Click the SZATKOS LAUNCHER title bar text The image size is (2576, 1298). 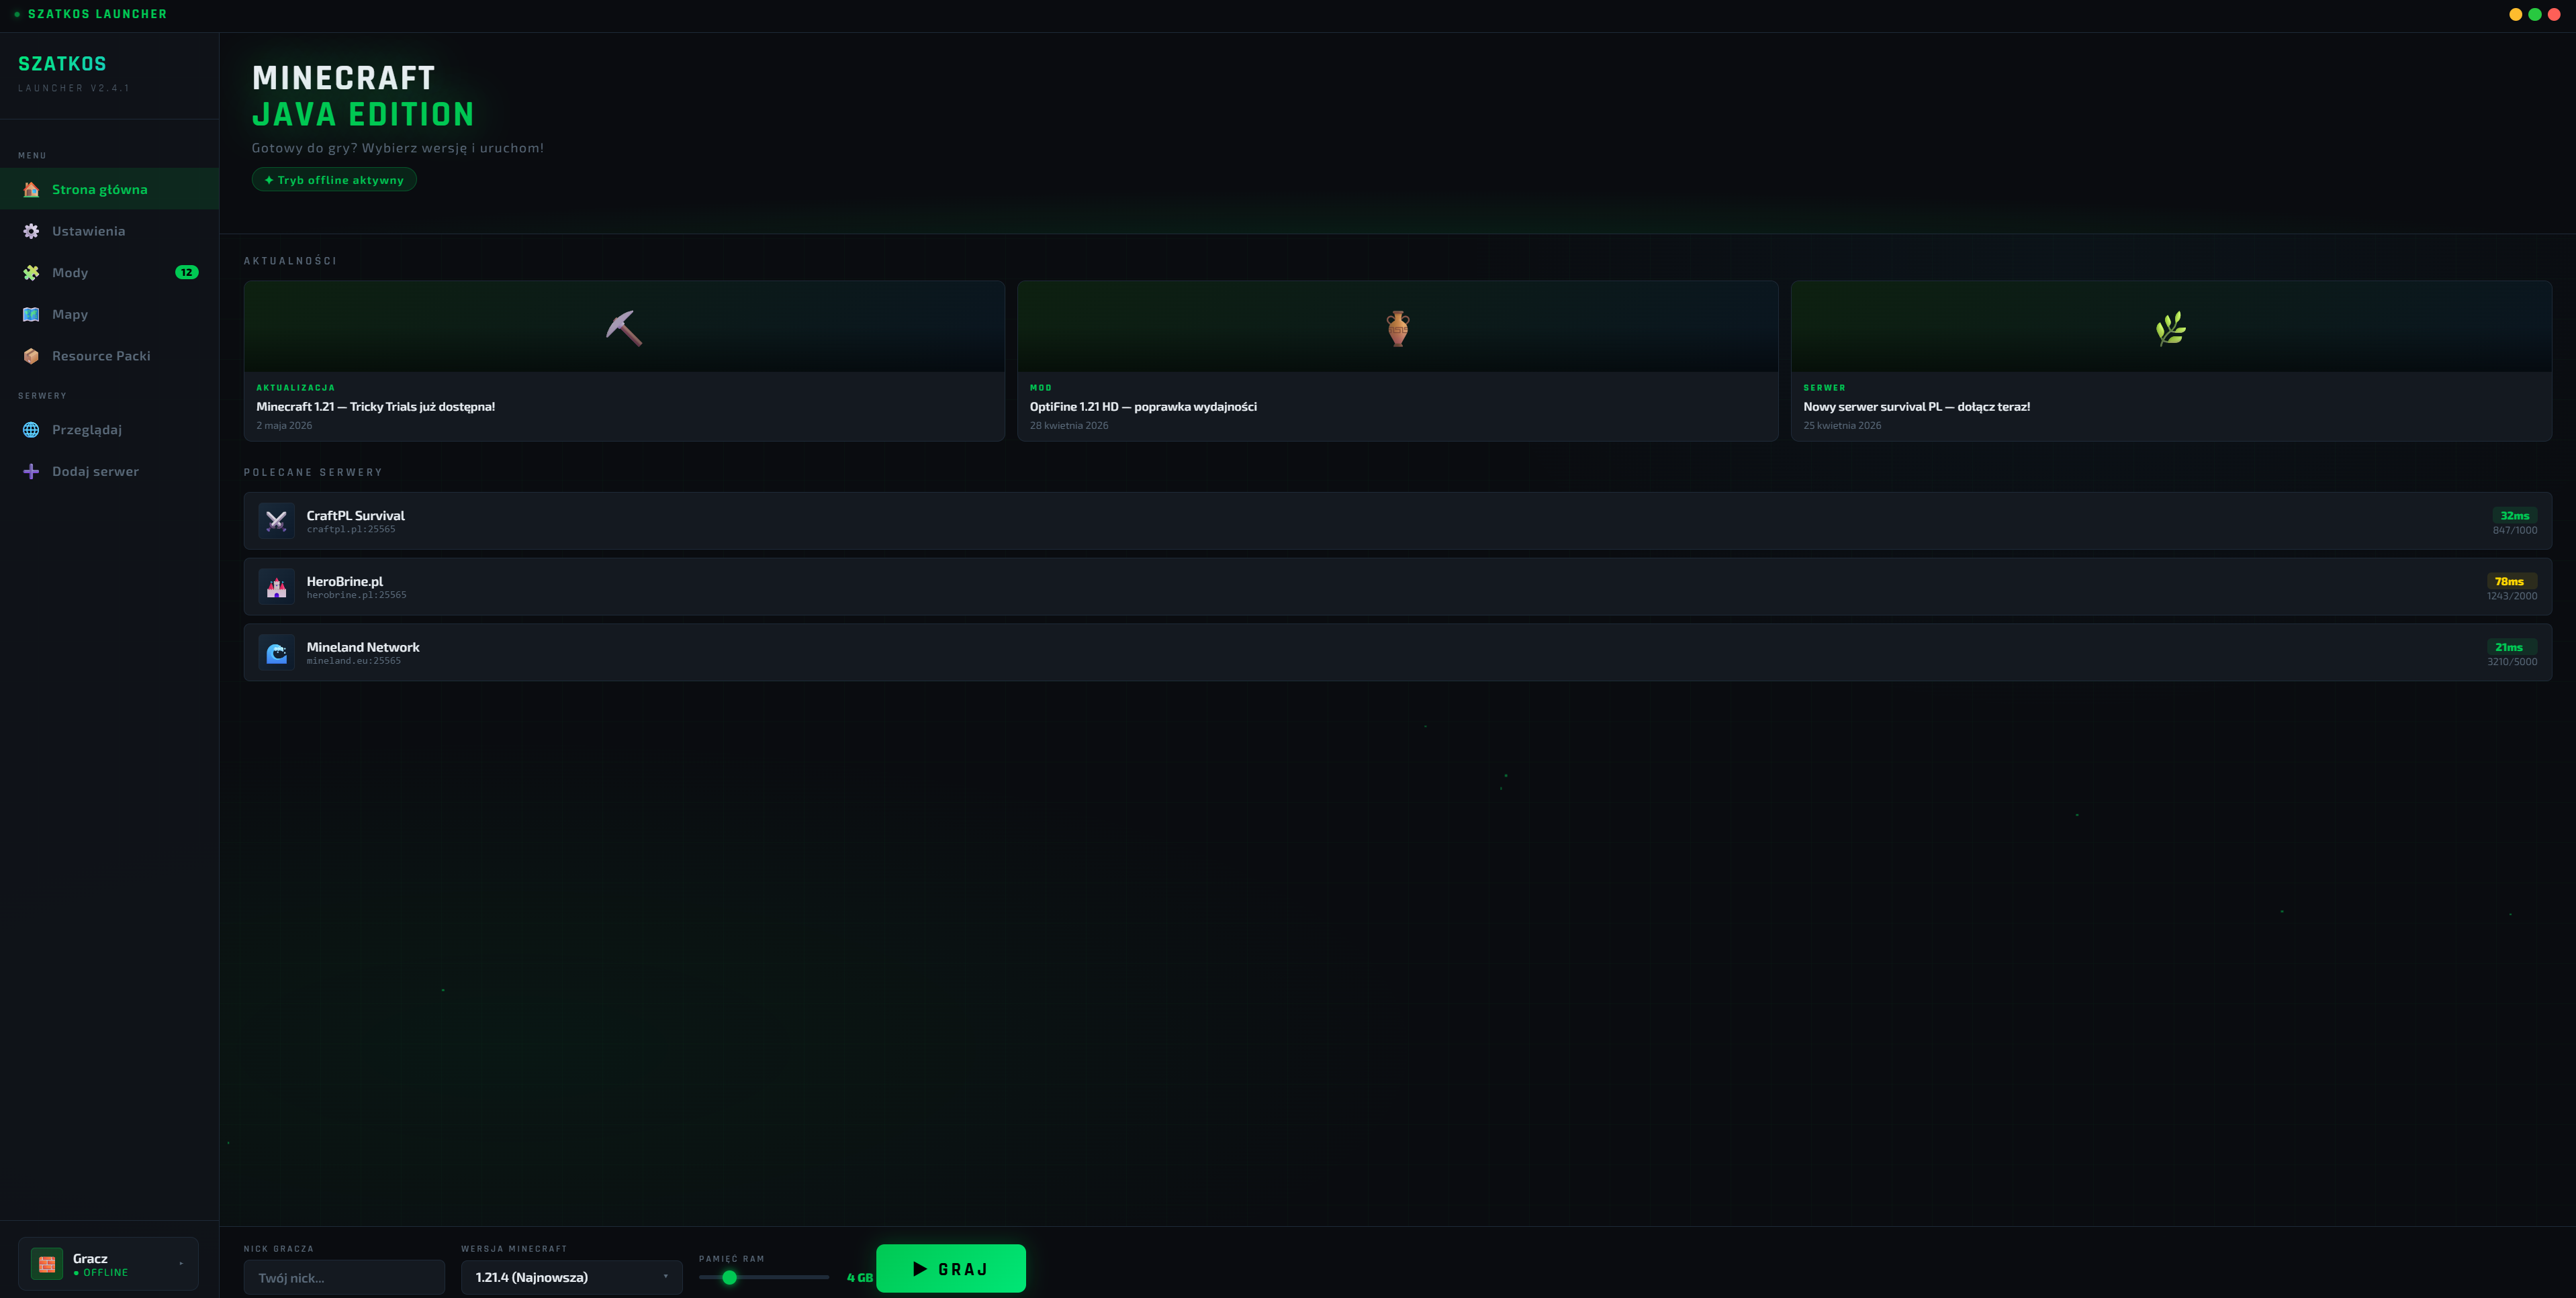point(97,14)
